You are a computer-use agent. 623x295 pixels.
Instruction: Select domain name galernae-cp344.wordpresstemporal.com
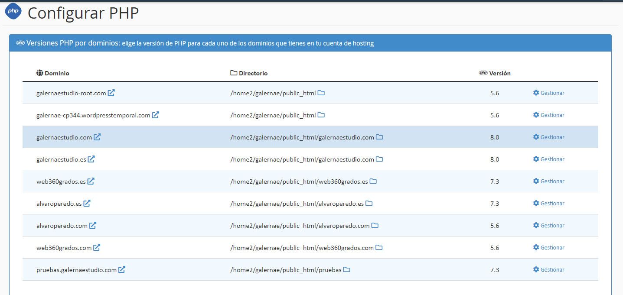(93, 115)
